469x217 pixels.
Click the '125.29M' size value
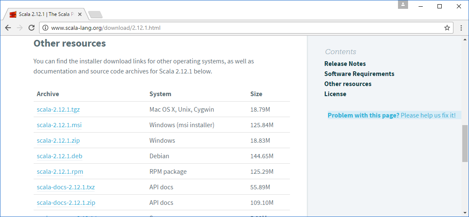click(x=262, y=172)
